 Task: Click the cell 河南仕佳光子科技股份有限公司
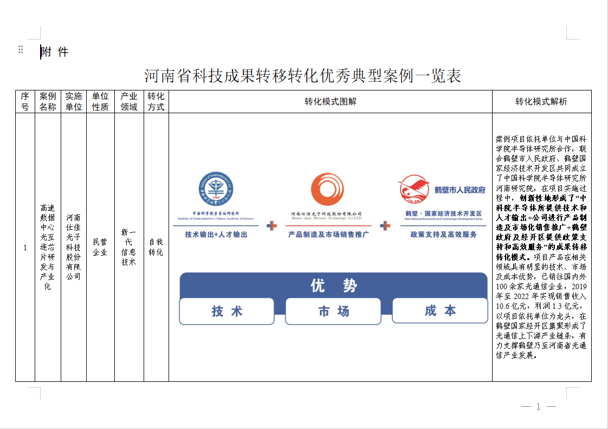tap(73, 247)
